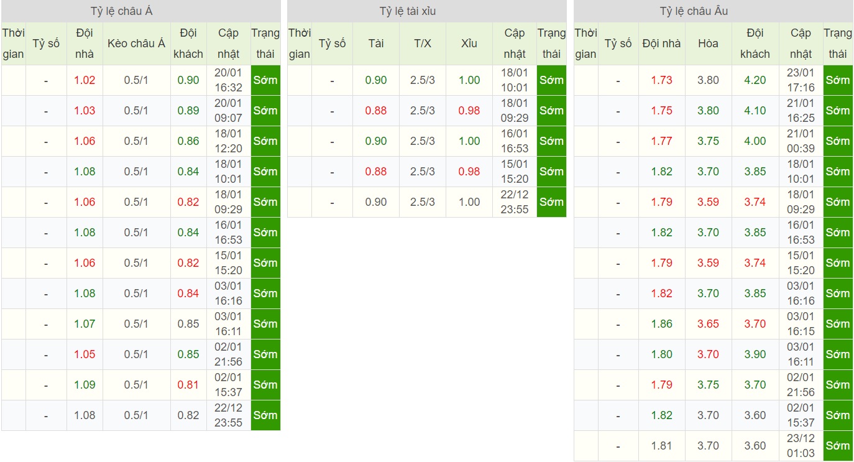The width and height of the screenshot is (854, 462).
Task: Click home odds 1.86 in European table
Action: 662,324
